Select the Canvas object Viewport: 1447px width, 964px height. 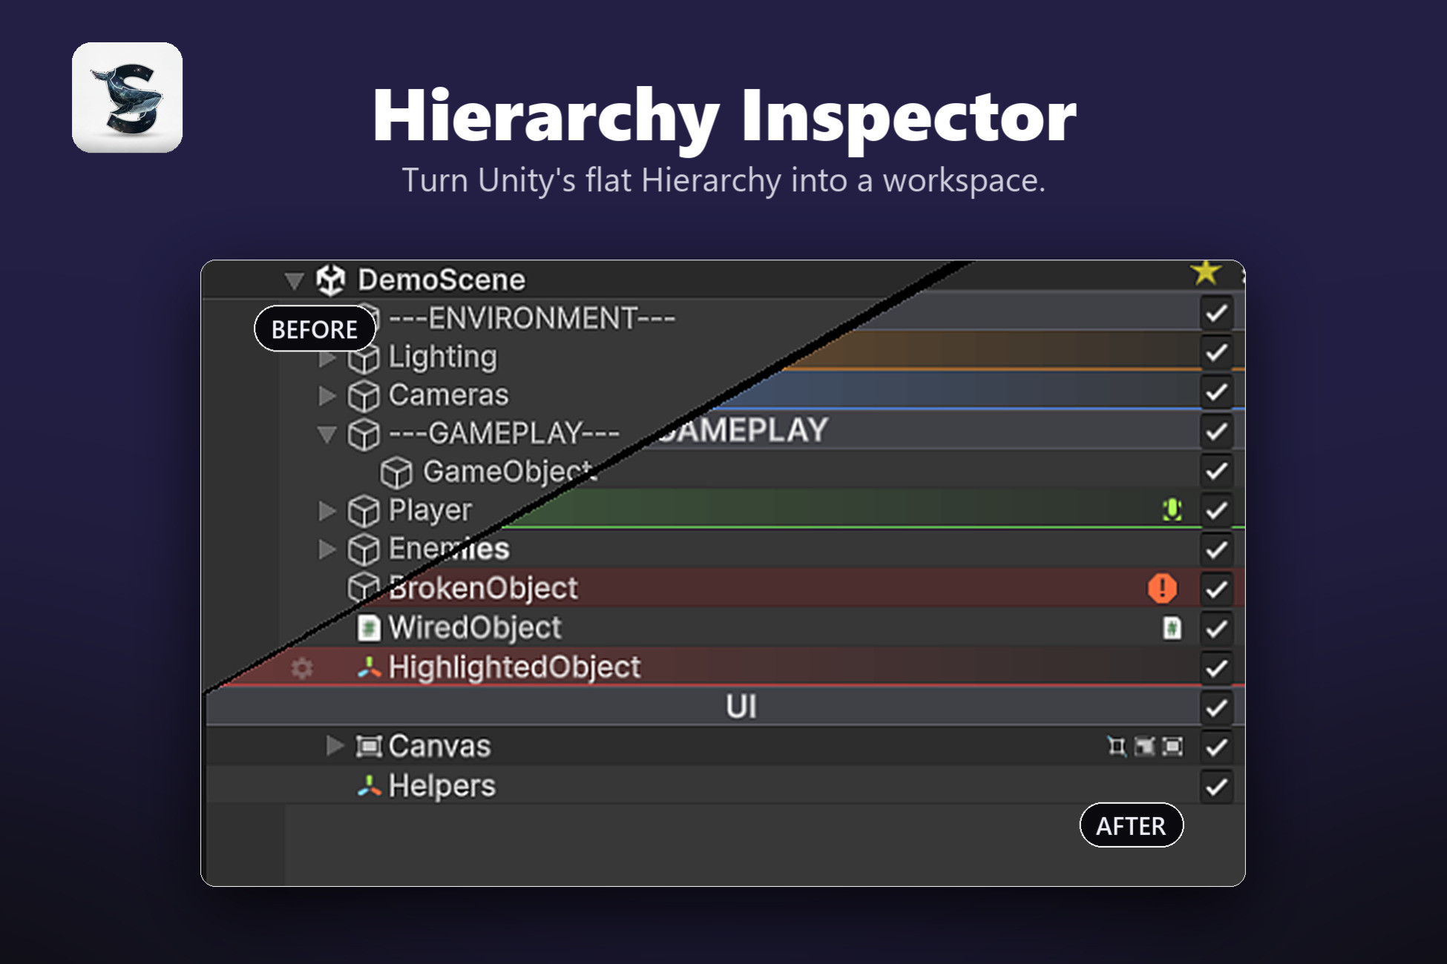tap(439, 746)
